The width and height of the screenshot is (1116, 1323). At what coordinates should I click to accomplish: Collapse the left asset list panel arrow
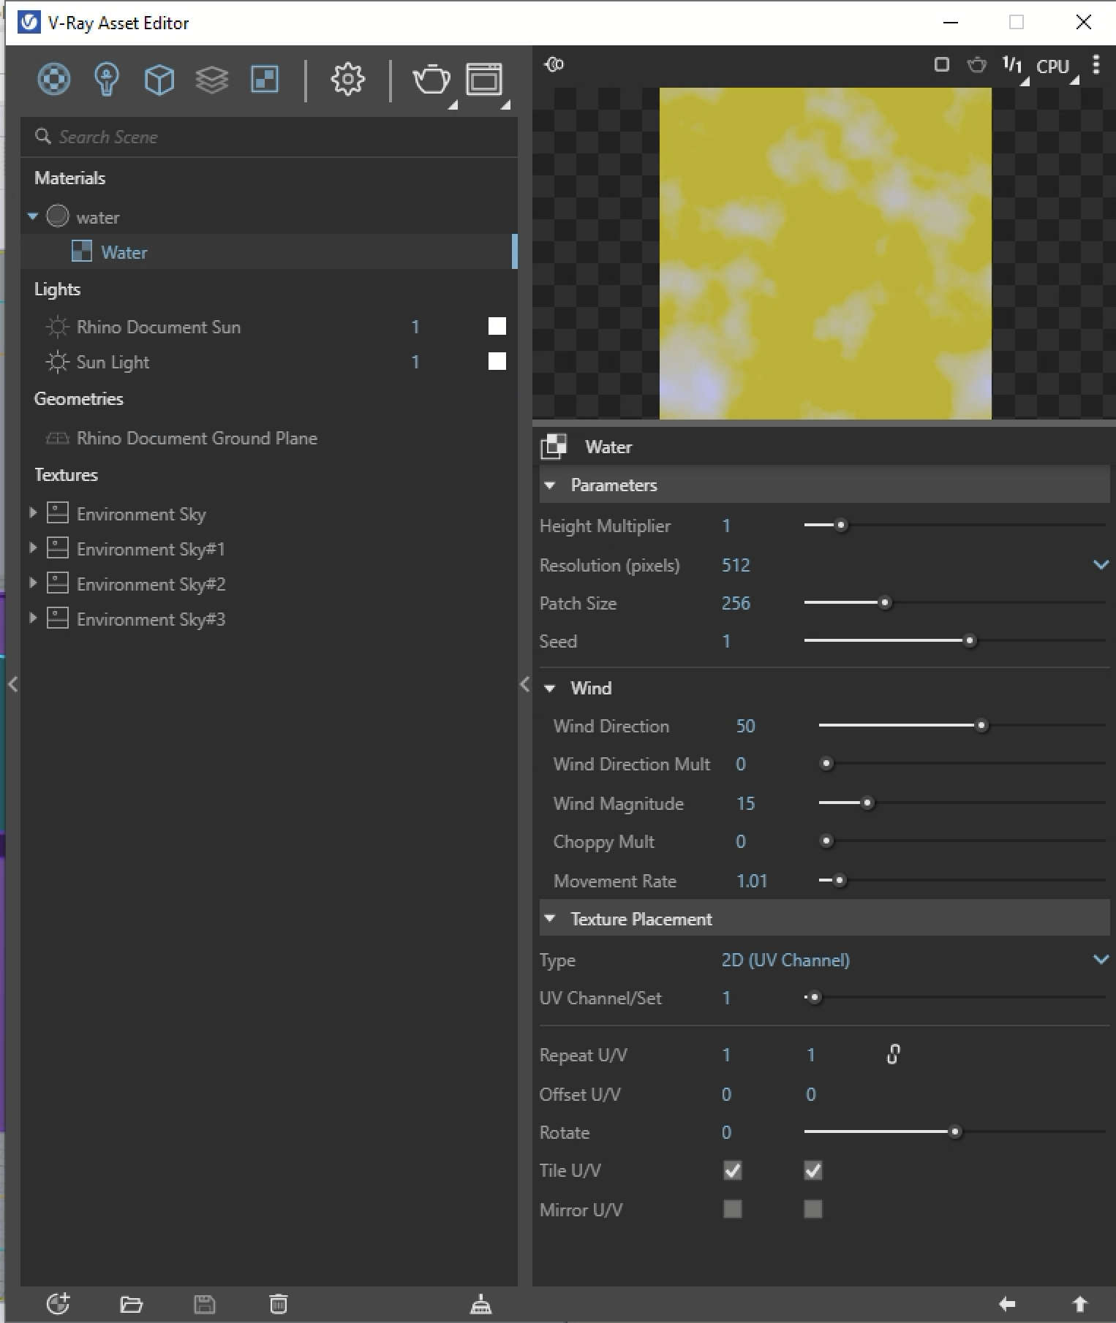[x=13, y=684]
